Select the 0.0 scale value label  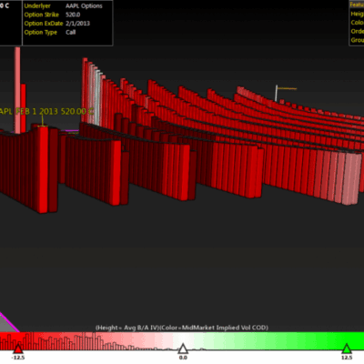click(183, 358)
